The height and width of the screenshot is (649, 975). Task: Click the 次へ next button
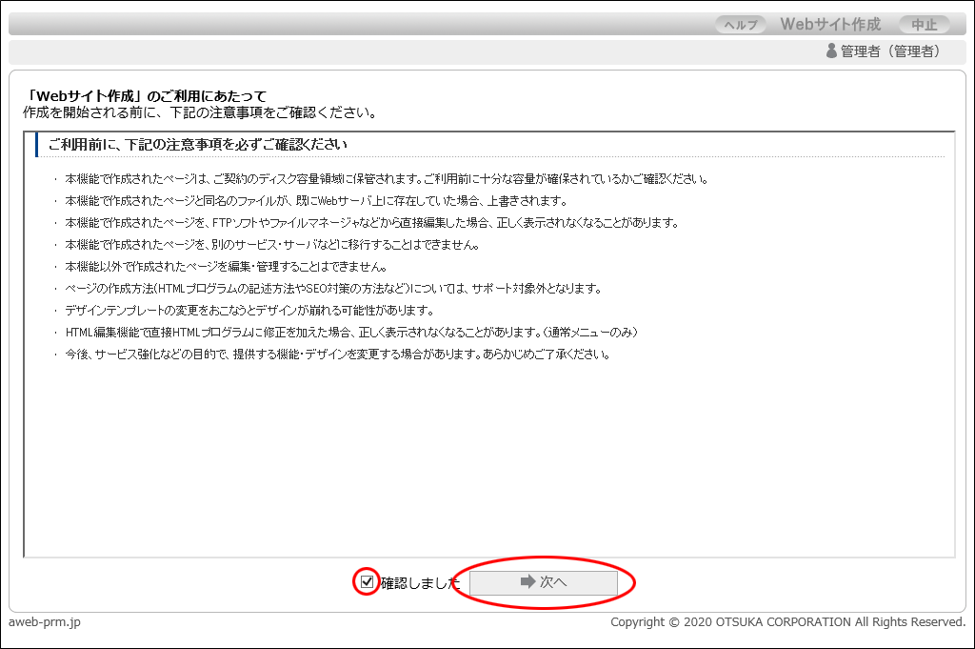[x=544, y=582]
